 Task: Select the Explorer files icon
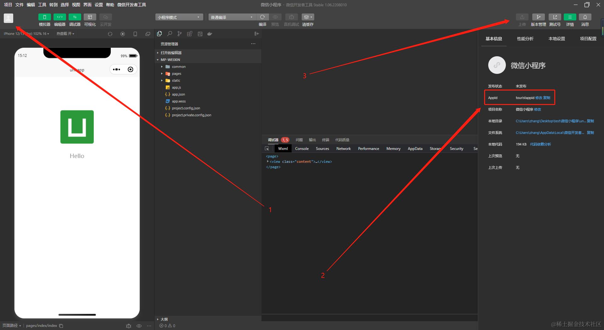pyautogui.click(x=159, y=34)
